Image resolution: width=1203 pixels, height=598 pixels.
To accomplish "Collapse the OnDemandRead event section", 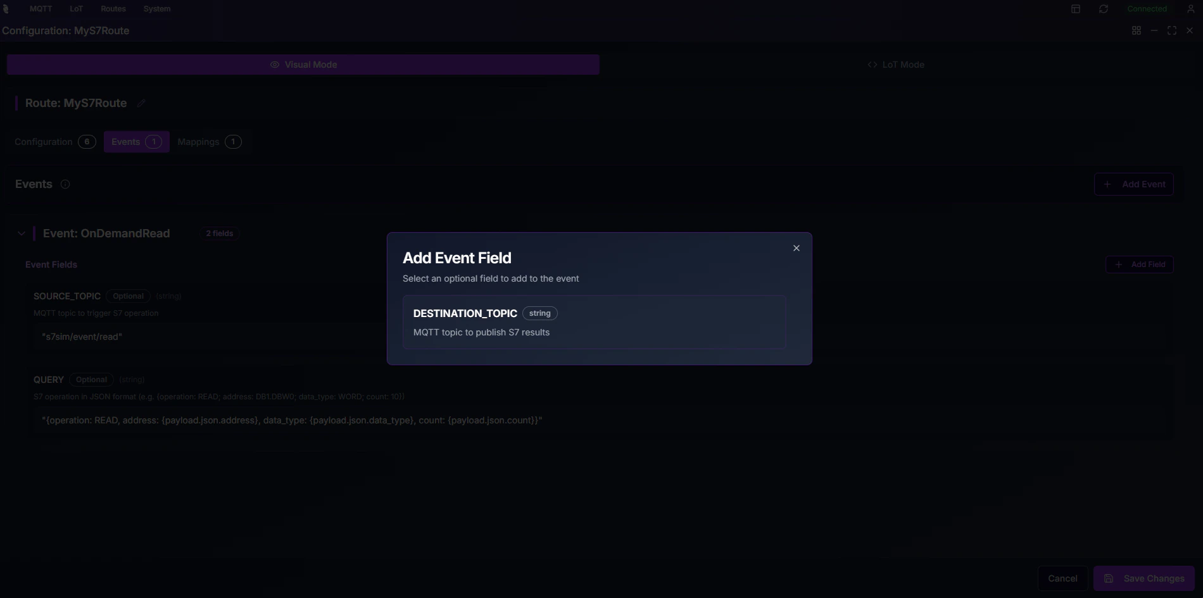I will [x=22, y=233].
